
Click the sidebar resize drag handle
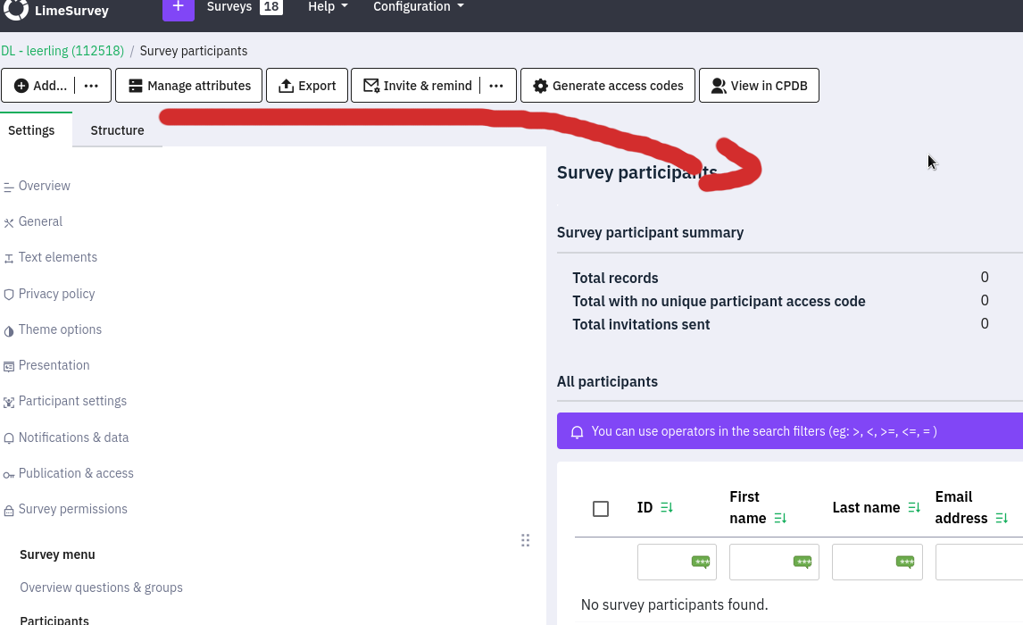click(525, 540)
